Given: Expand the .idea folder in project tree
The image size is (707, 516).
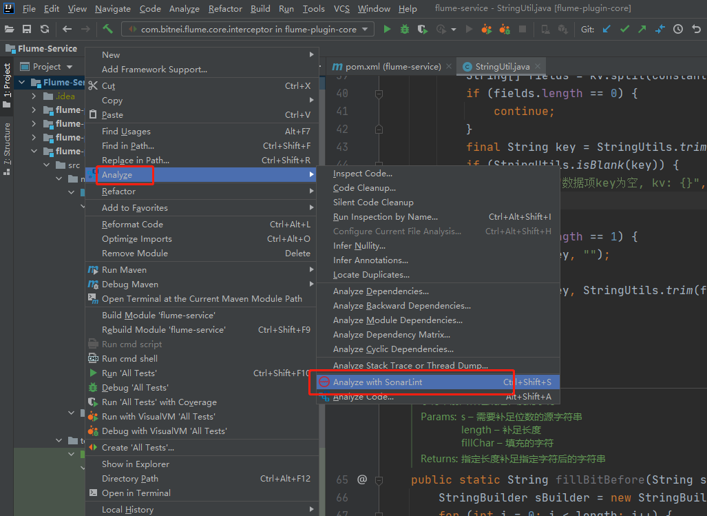Looking at the screenshot, I should coord(34,96).
